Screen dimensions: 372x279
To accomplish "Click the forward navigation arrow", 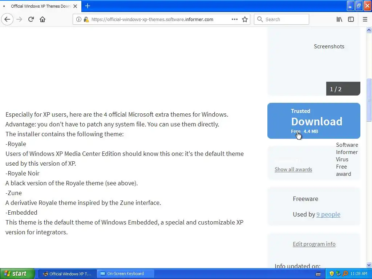I will click(19, 19).
